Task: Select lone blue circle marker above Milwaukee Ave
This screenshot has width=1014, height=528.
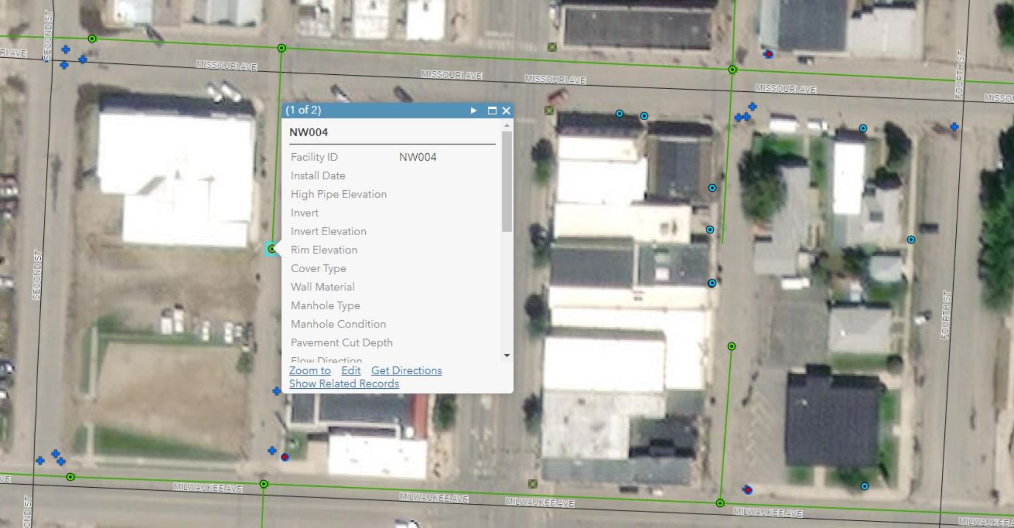Action: click(864, 486)
